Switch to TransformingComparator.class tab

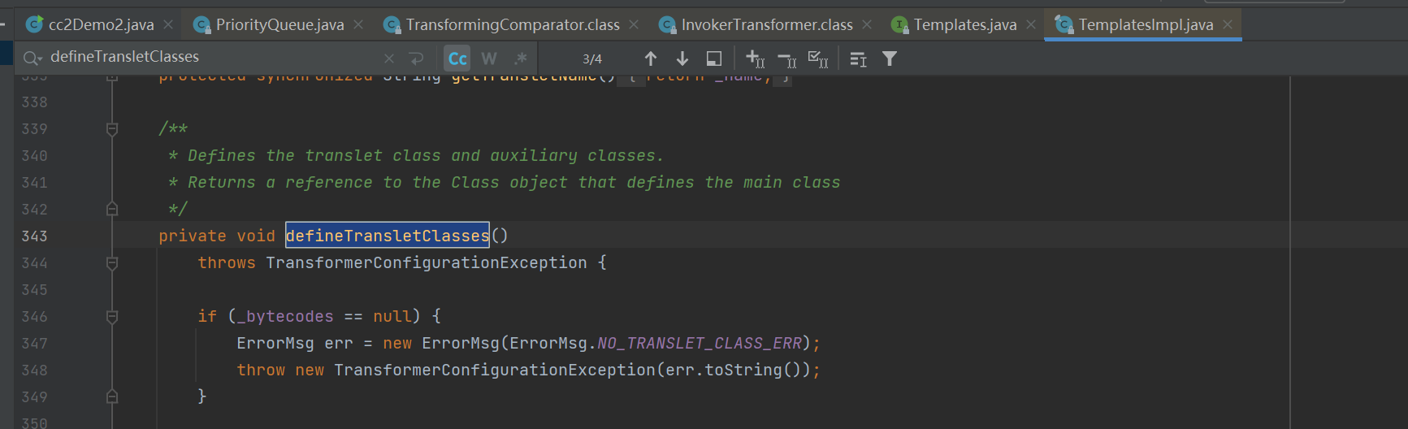pos(513,24)
